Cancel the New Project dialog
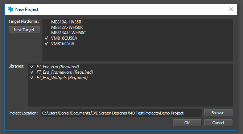 (x=218, y=123)
